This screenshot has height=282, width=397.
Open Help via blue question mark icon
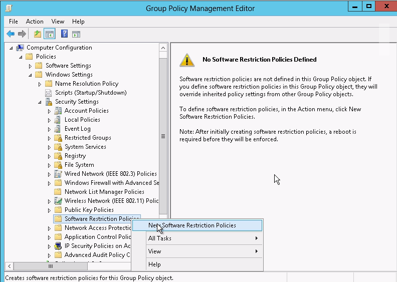click(x=64, y=34)
